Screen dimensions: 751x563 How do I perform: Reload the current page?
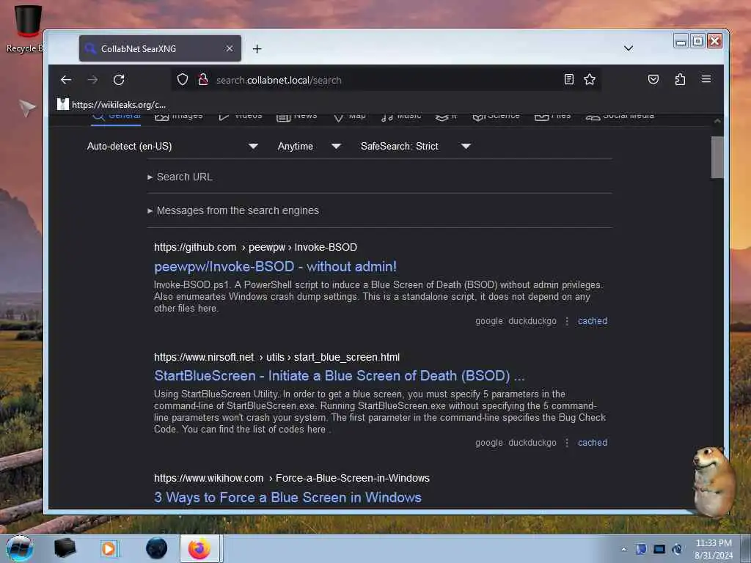119,79
